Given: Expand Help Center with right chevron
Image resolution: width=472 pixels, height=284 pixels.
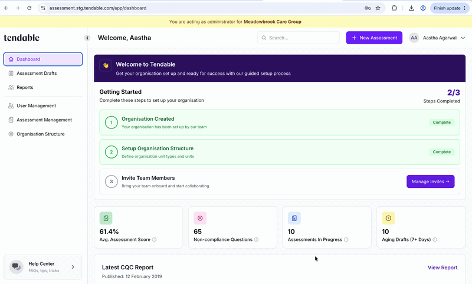Looking at the screenshot, I should tap(73, 267).
